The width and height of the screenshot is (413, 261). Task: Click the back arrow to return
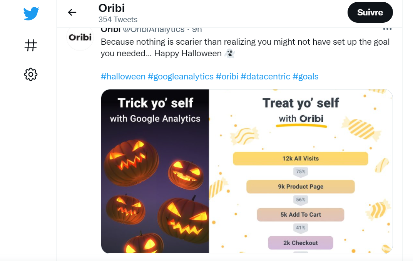pyautogui.click(x=72, y=12)
